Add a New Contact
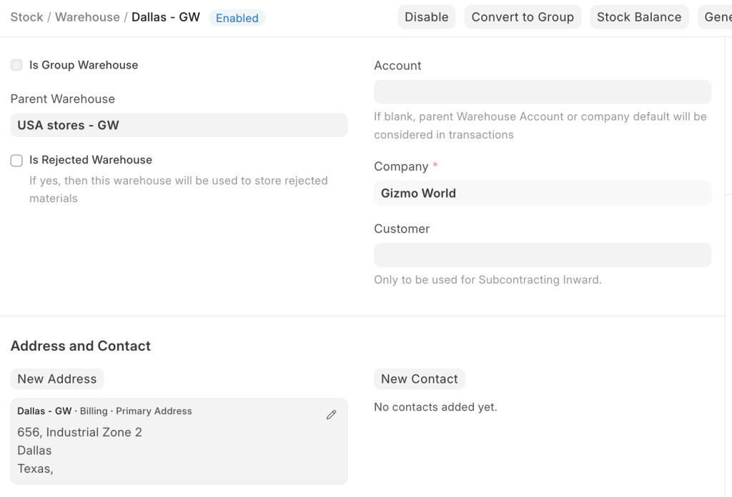Screen dimensions: 732x497 419,379
